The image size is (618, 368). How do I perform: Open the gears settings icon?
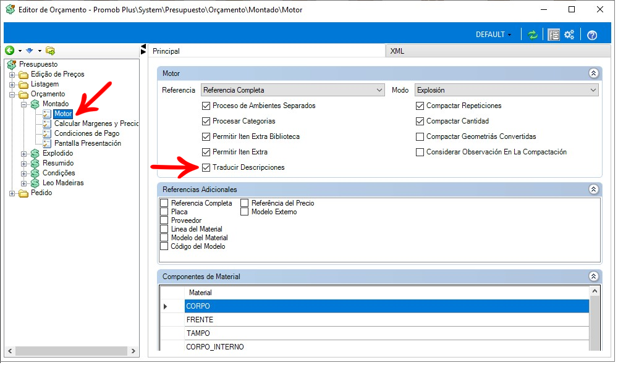point(569,35)
